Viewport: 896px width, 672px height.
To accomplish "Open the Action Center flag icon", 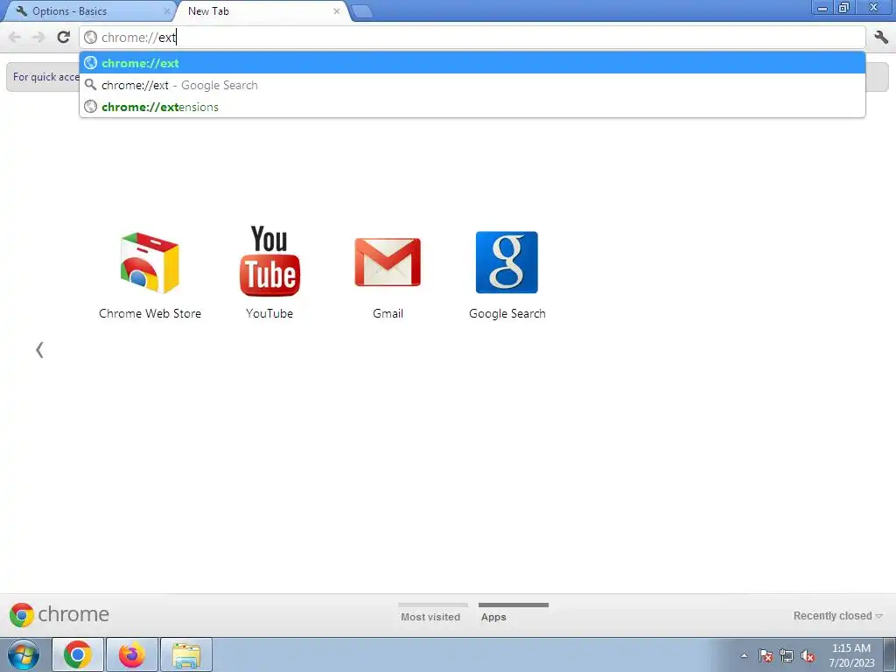I will tap(766, 656).
